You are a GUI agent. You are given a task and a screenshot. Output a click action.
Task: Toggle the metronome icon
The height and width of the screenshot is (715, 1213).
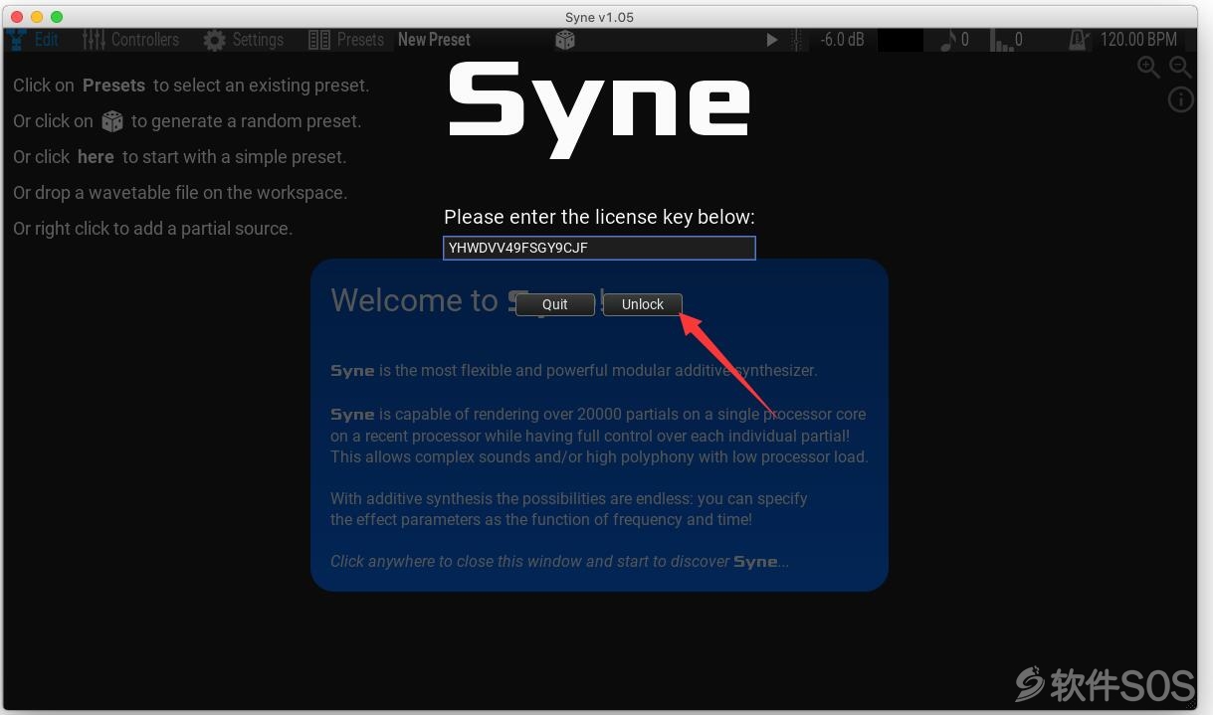pos(1078,40)
